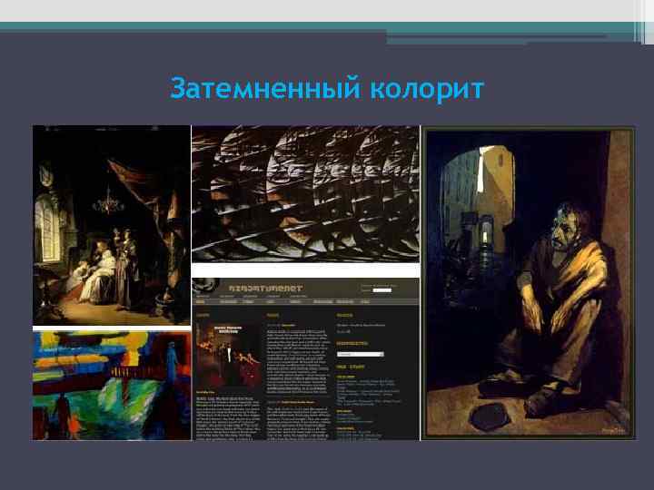The image size is (654, 490).
Task: Select the abstract dark swirling shapes image
Action: click(306, 194)
